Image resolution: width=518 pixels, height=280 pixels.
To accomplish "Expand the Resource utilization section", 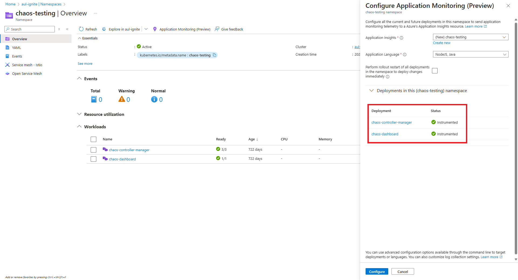I will (x=79, y=114).
